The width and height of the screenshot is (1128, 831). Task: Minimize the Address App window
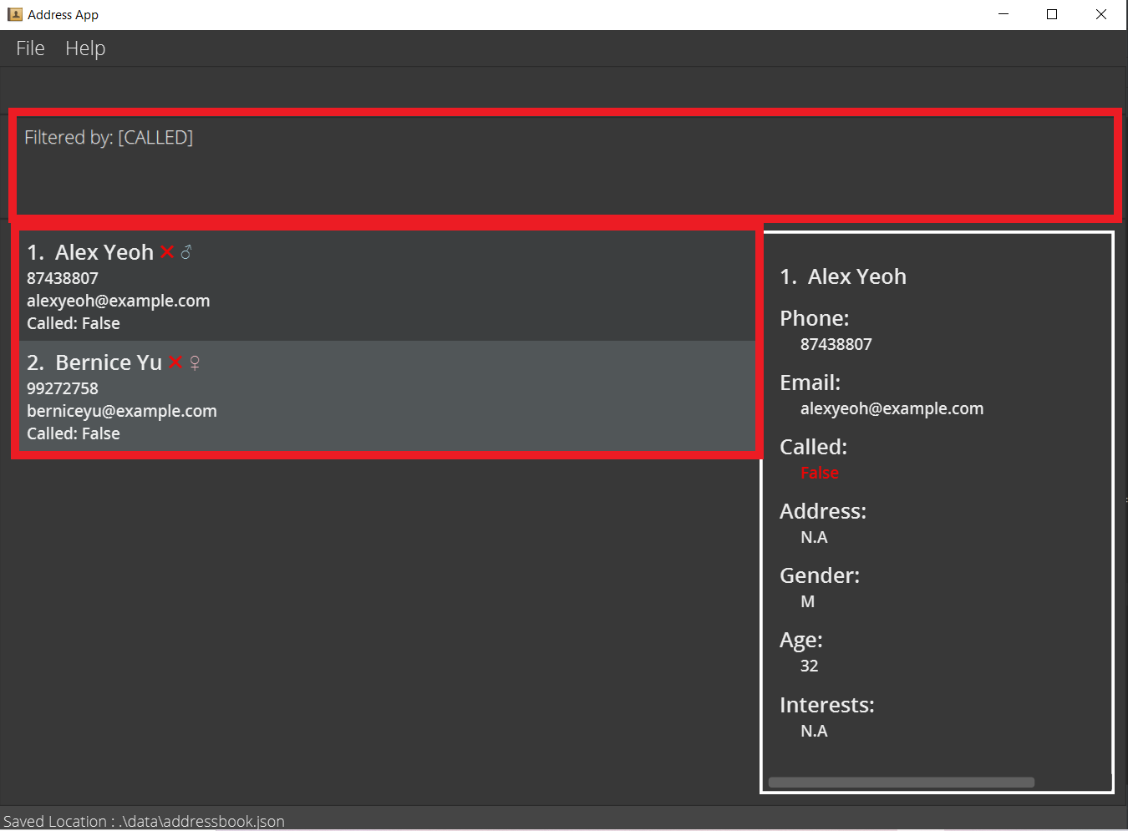coord(1004,15)
